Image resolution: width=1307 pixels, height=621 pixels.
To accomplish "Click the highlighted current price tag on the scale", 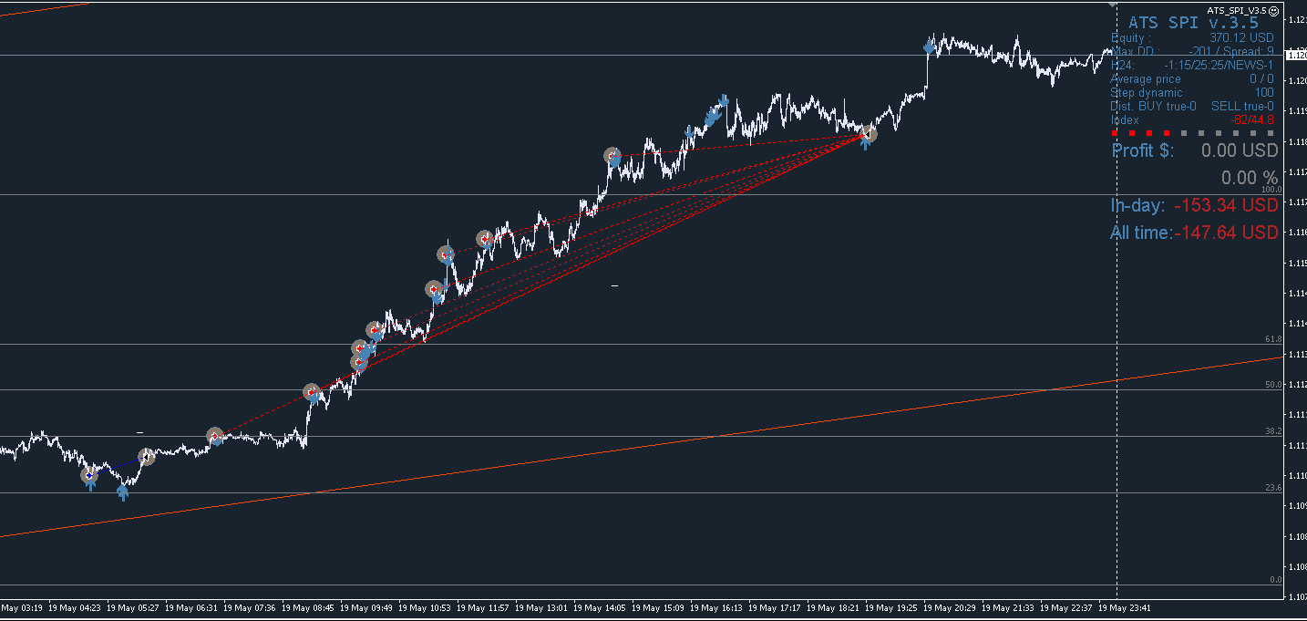I will (1295, 56).
